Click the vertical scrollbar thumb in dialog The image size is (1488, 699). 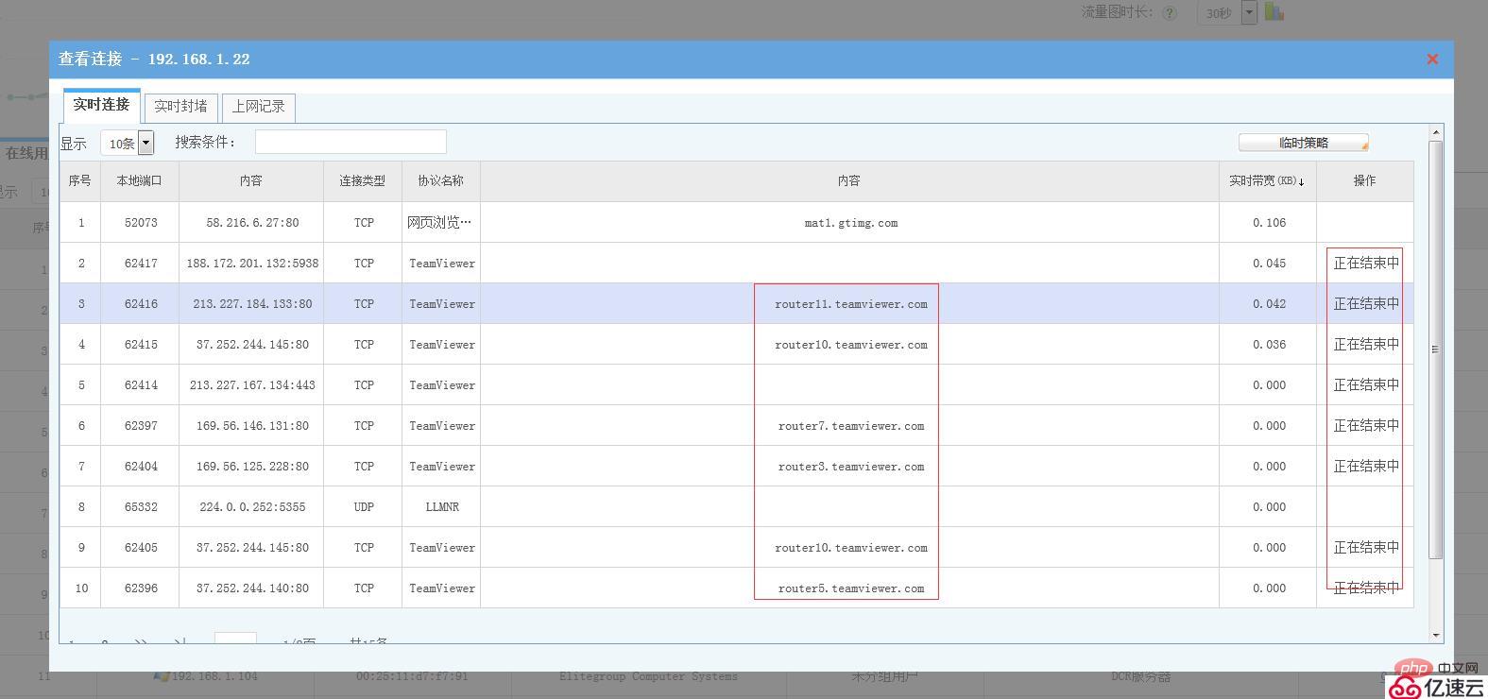[1436, 349]
